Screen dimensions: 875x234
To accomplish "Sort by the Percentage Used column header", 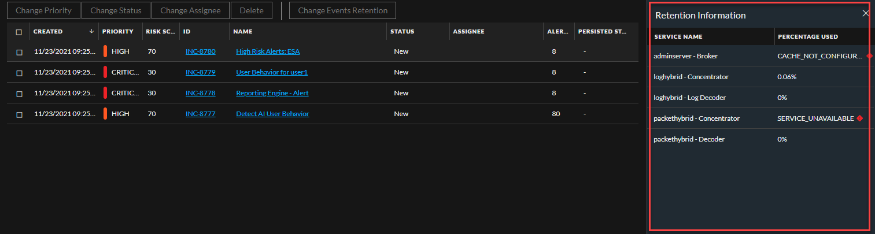I will click(808, 36).
